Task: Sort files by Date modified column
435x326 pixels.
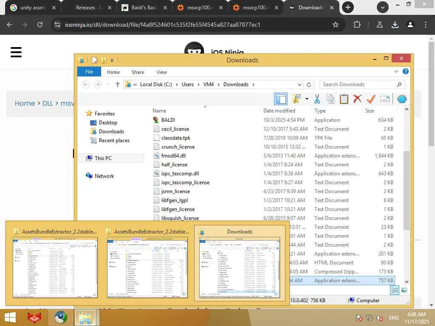Action: coord(279,111)
